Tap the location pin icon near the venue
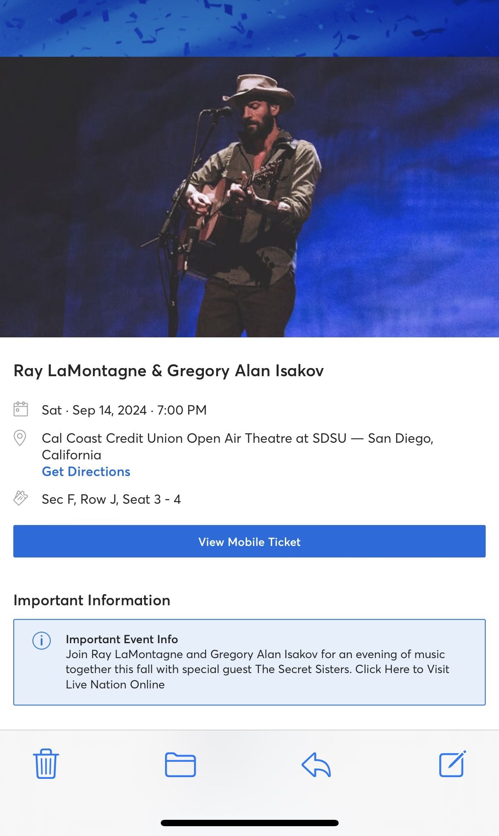This screenshot has width=499, height=836. [x=20, y=438]
